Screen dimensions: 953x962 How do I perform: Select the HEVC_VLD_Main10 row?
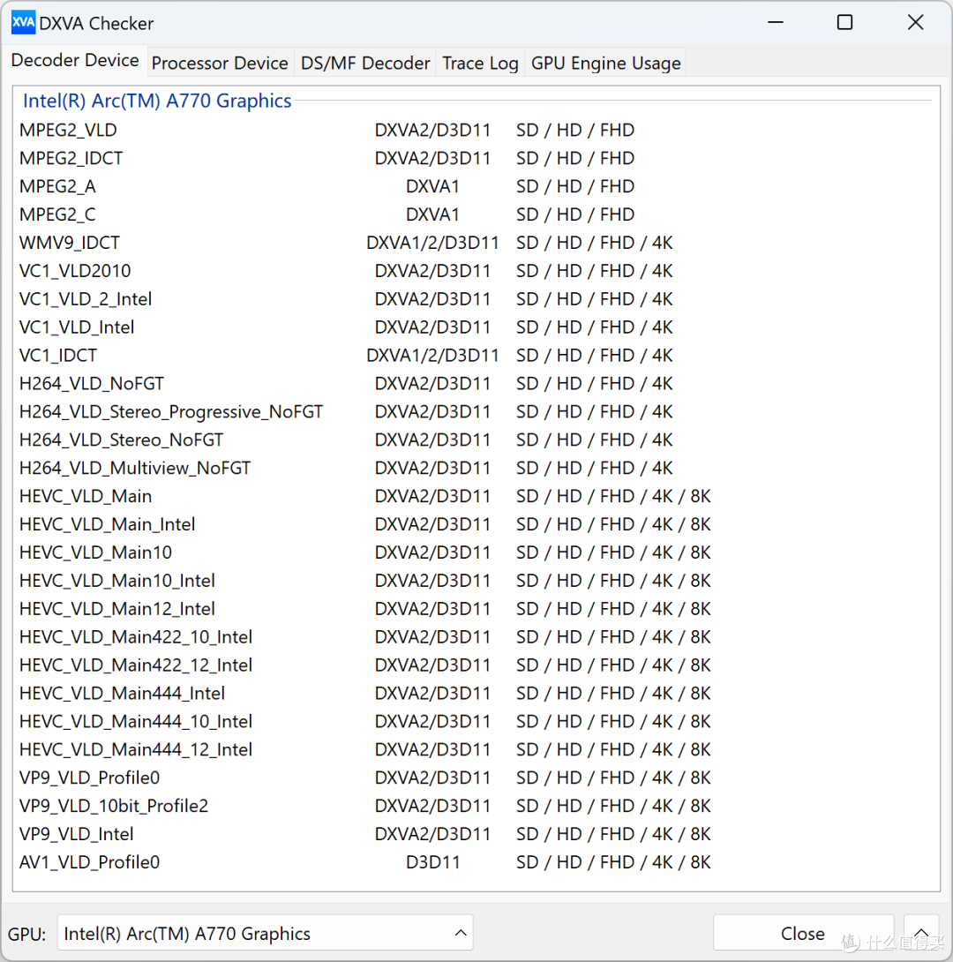[x=476, y=552]
